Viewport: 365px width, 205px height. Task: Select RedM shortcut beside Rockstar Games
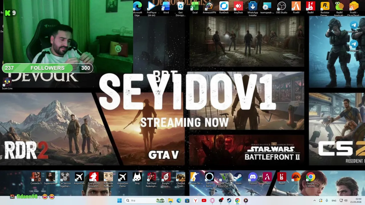311,8
